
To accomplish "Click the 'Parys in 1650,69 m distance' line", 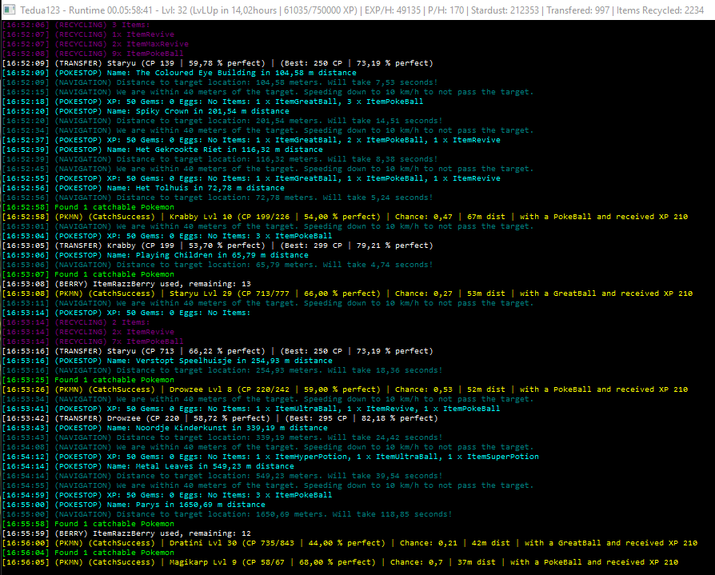I will [134, 505].
